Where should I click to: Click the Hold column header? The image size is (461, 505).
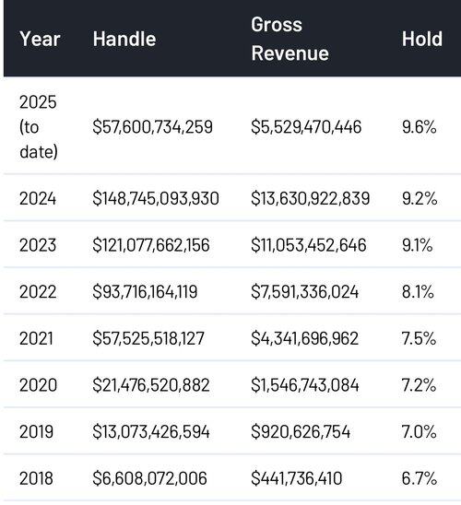click(x=422, y=39)
